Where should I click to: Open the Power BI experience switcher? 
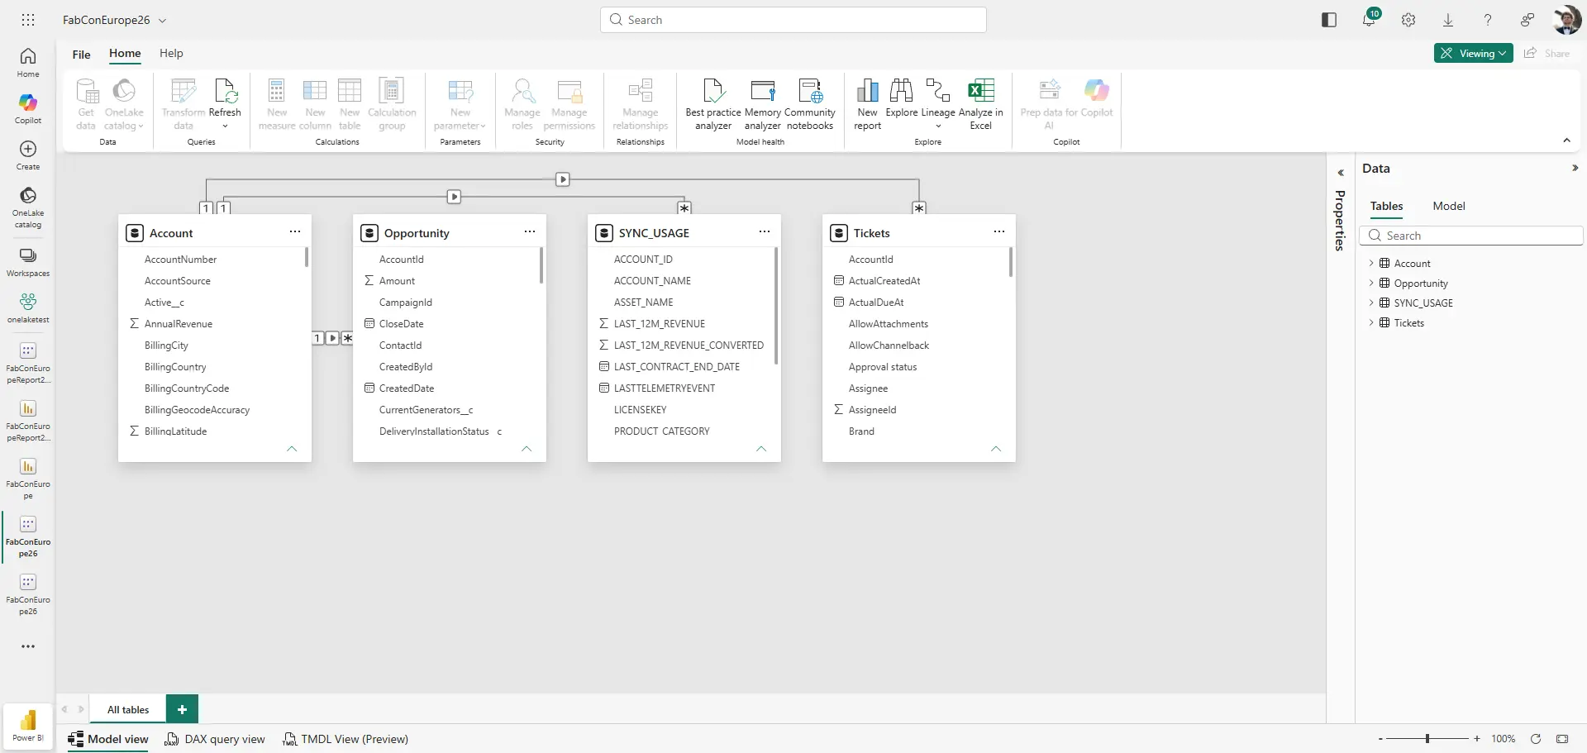click(28, 725)
